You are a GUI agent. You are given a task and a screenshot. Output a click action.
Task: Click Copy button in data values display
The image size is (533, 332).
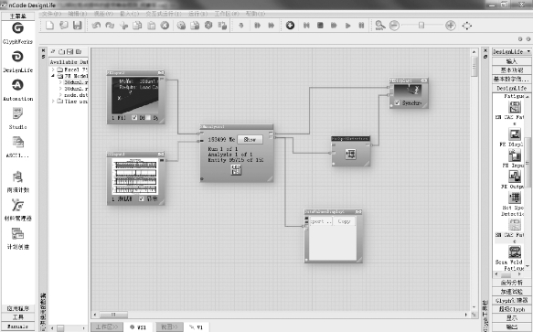pyautogui.click(x=344, y=221)
